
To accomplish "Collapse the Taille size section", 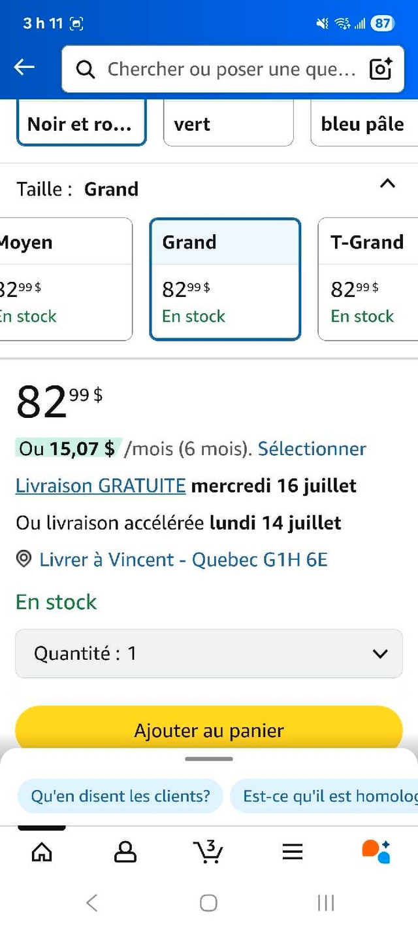I will tap(387, 184).
